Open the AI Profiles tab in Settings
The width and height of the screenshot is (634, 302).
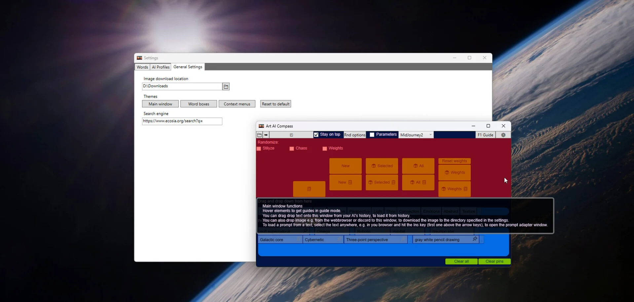[161, 67]
